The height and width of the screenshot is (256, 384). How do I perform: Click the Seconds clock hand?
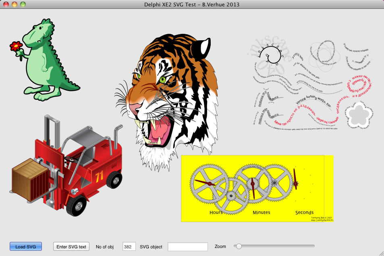296,179
